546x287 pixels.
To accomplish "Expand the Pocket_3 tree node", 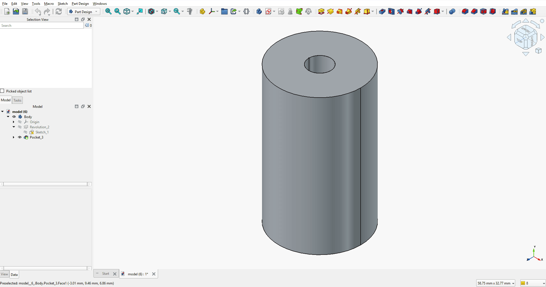I will click(14, 137).
